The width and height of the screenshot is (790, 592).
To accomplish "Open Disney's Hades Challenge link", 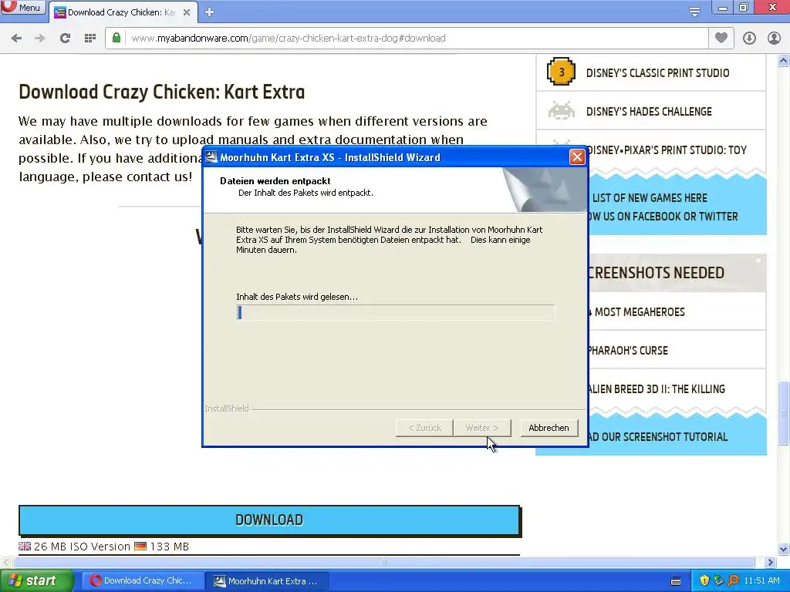I will pyautogui.click(x=649, y=112).
